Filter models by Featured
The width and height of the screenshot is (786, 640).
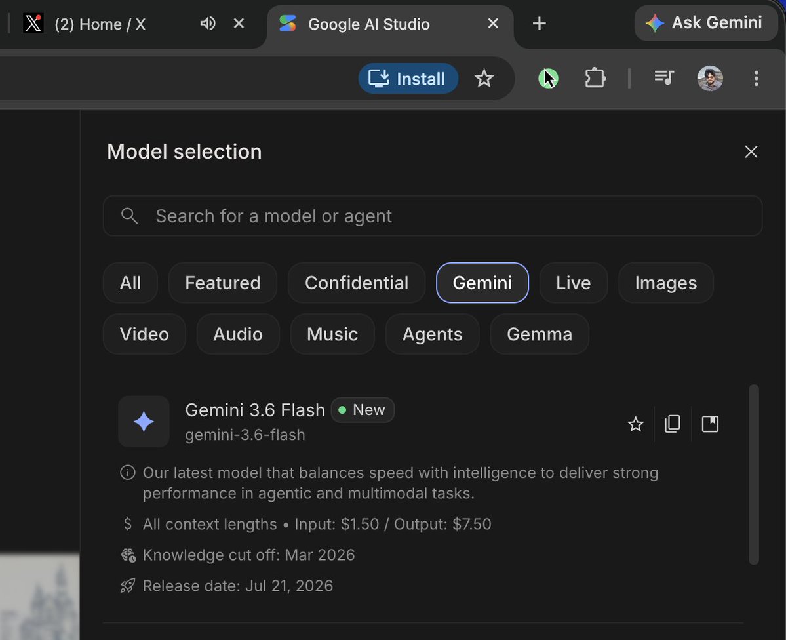tap(223, 283)
